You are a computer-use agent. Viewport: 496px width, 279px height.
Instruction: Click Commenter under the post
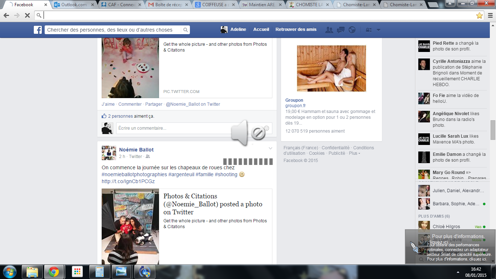tap(130, 104)
